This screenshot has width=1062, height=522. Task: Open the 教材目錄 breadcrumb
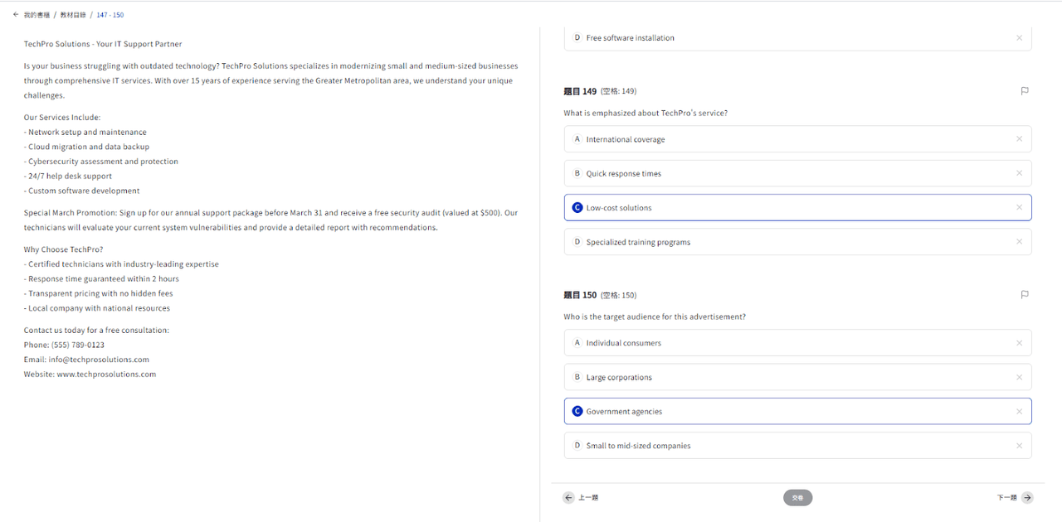tap(72, 15)
